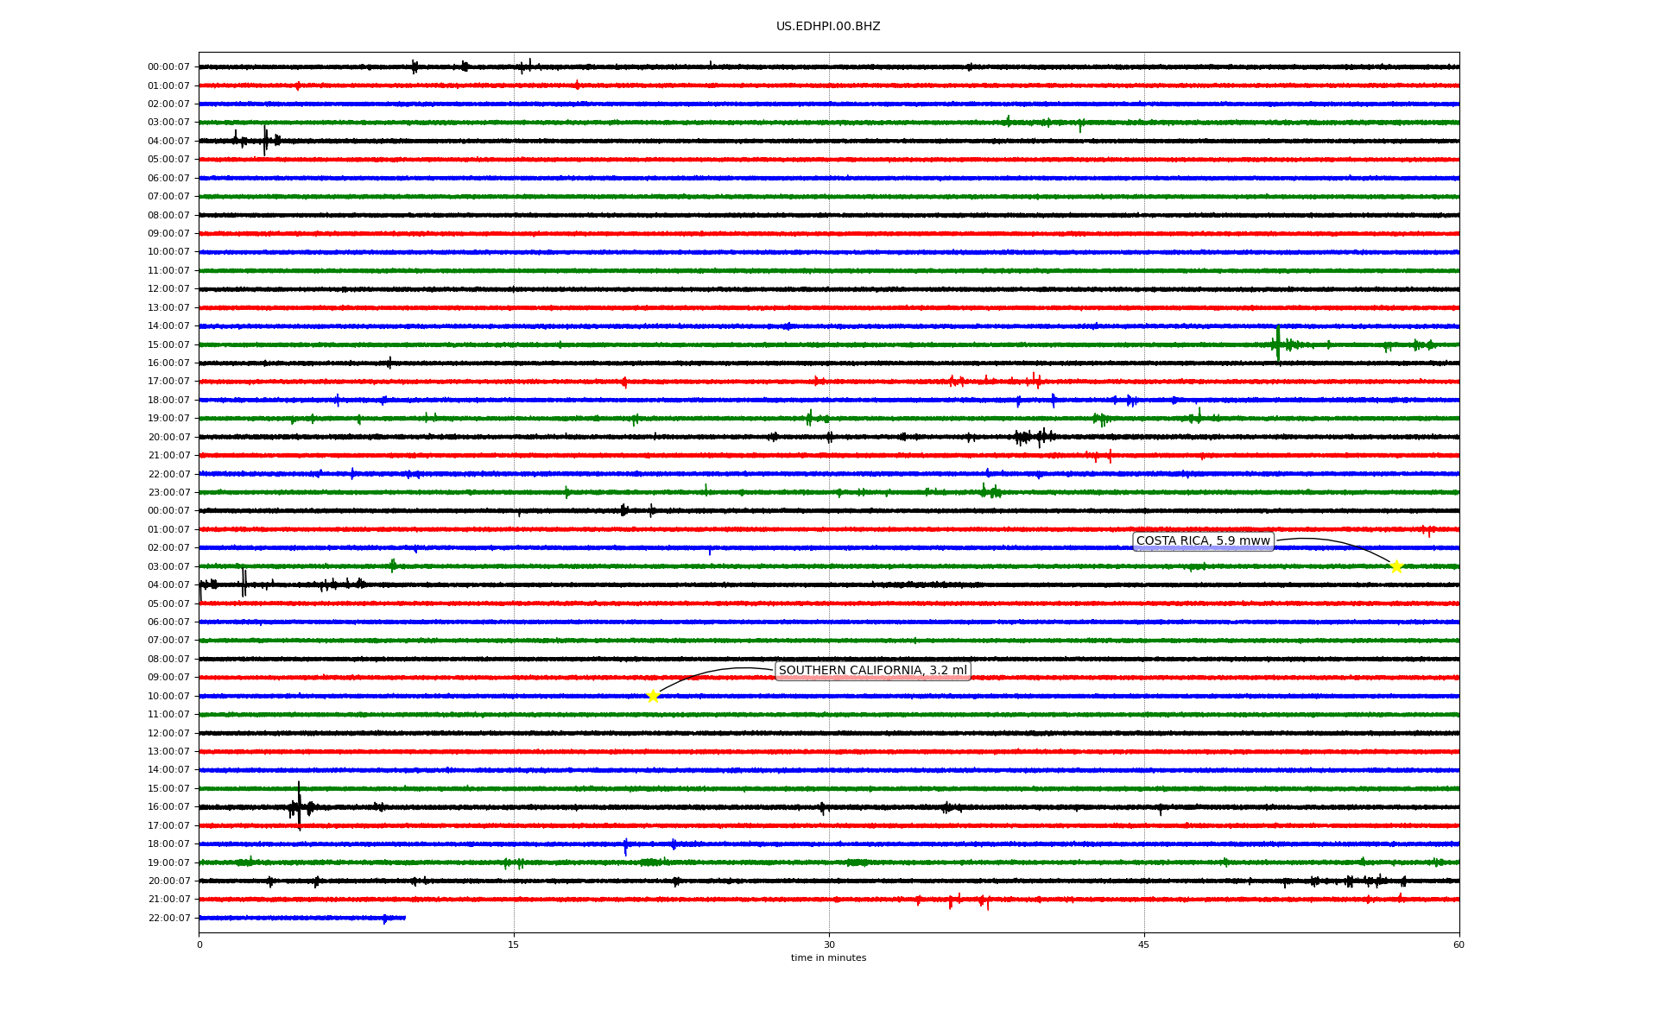Screen dimensions: 1658x1036
Task: Click the 60 tick on the x-axis
Action: [1459, 944]
